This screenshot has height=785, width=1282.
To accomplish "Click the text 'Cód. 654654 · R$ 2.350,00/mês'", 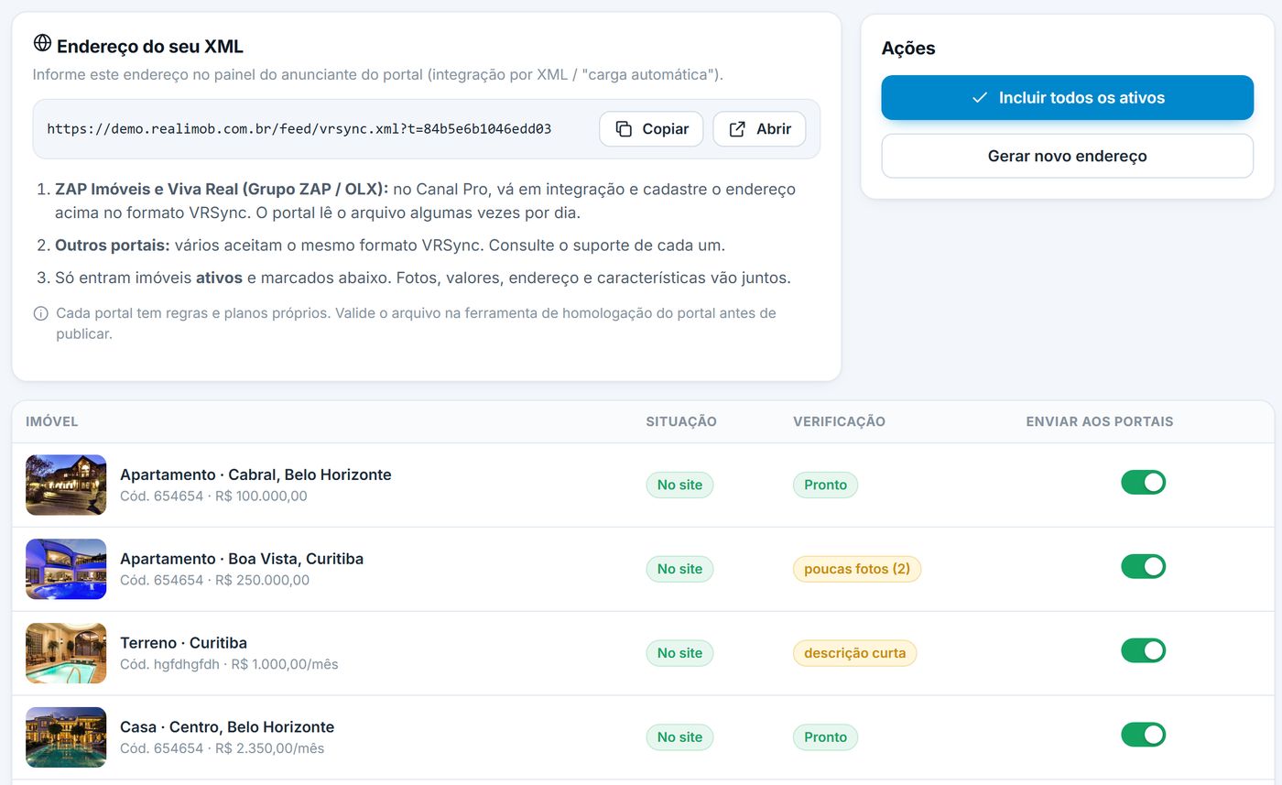I will (x=222, y=748).
